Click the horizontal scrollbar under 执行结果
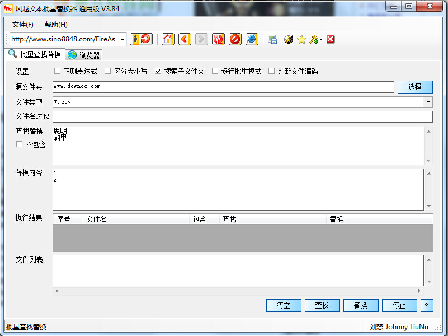The height and width of the screenshot is (336, 448). click(240, 290)
